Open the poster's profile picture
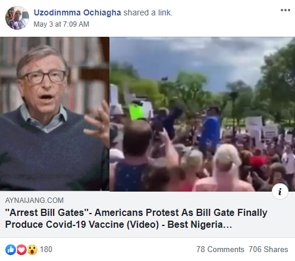 (x=17, y=18)
